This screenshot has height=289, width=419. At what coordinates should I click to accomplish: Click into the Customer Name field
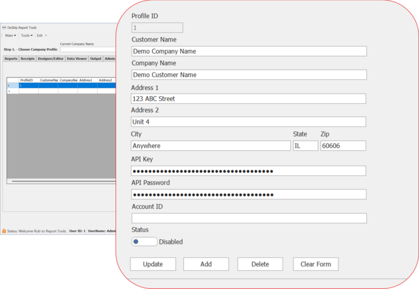coord(249,51)
